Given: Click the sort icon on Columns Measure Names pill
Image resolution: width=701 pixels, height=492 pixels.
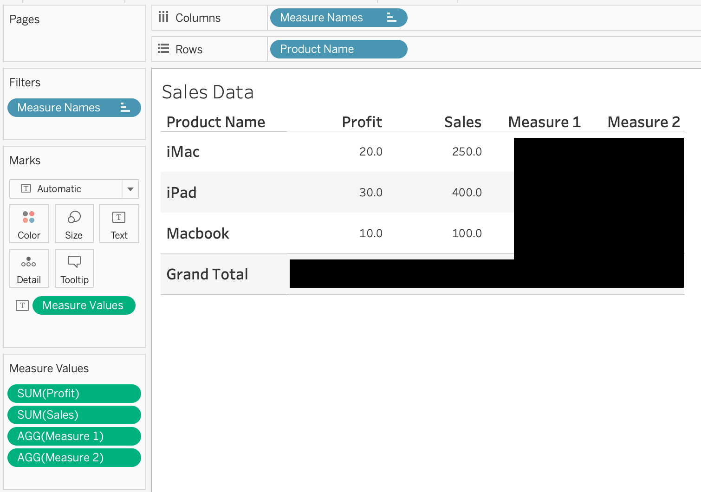Looking at the screenshot, I should [391, 18].
